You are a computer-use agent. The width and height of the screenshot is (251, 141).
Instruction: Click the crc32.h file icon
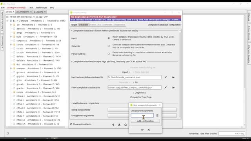click(14, 52)
